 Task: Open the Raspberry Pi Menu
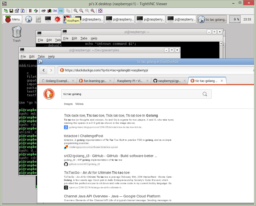pyautogui.click(x=12, y=19)
